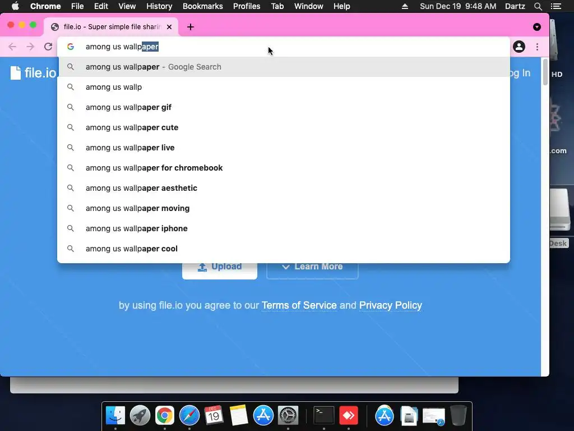This screenshot has width=574, height=431.
Task: Open the Applications folder stack in Dock
Action: 385,416
